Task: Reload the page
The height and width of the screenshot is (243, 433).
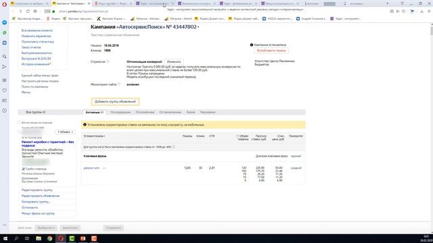Action: pyautogui.click(x=28, y=11)
